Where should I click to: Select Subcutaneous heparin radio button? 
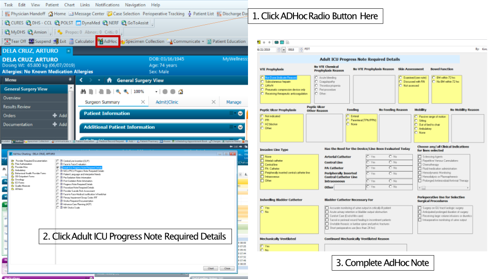tap(262, 81)
